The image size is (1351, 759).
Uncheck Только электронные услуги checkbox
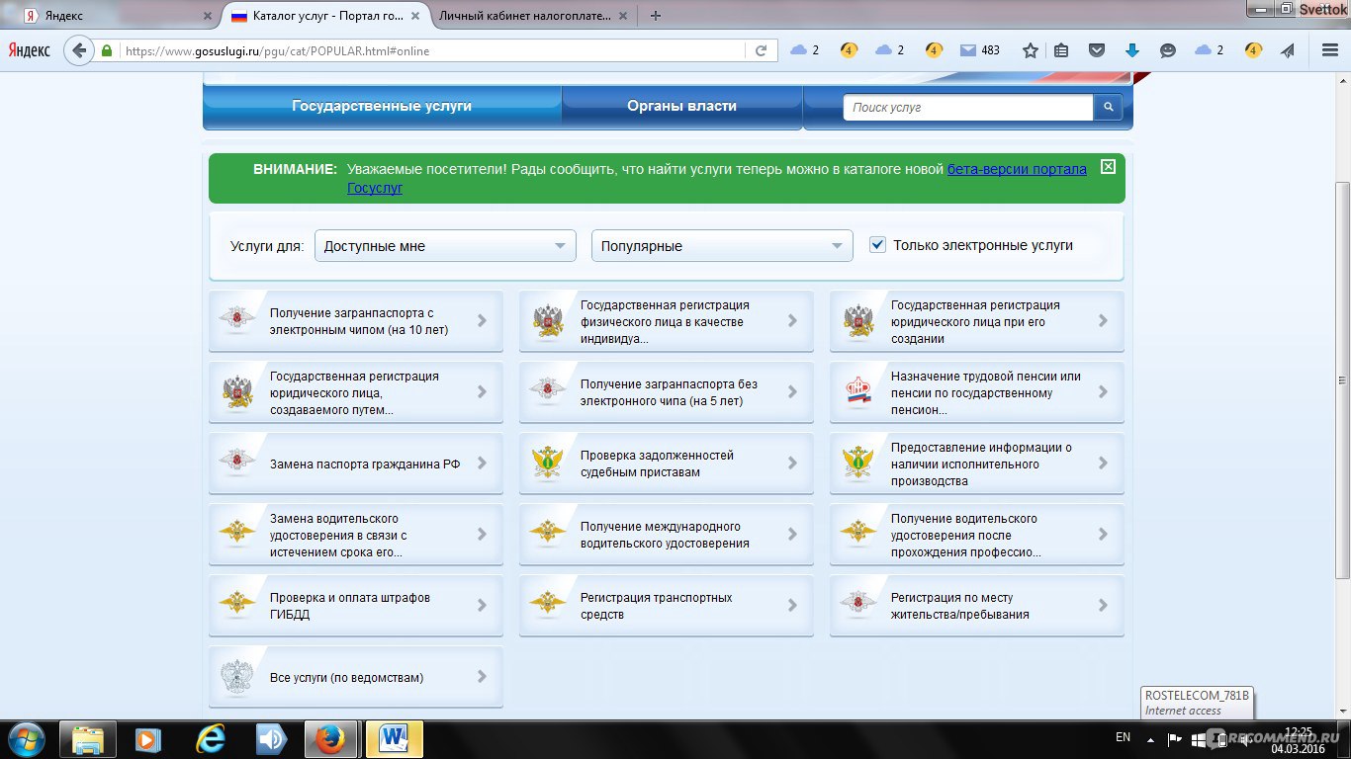click(x=877, y=245)
